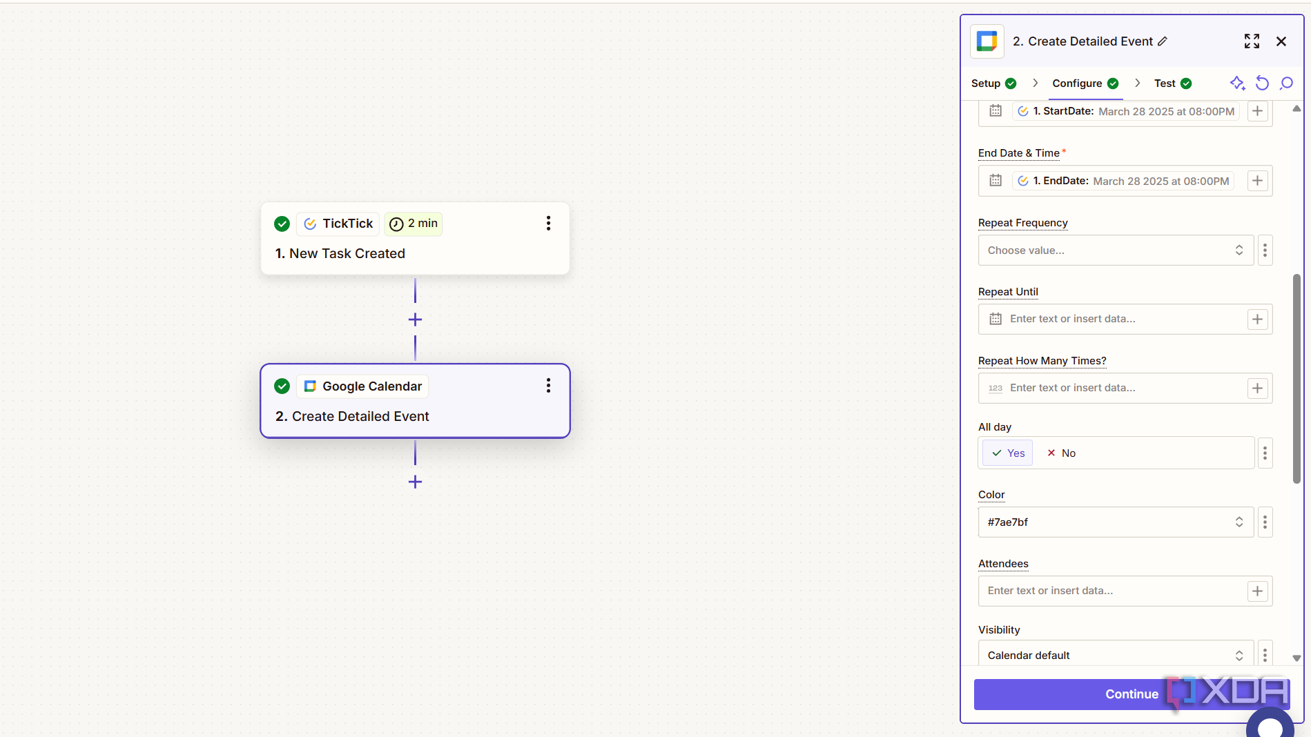Click the Color field label
The height and width of the screenshot is (737, 1311).
pyautogui.click(x=991, y=495)
